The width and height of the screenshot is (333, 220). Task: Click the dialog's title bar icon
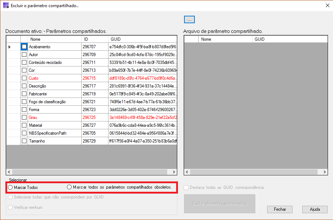tap(6, 5)
